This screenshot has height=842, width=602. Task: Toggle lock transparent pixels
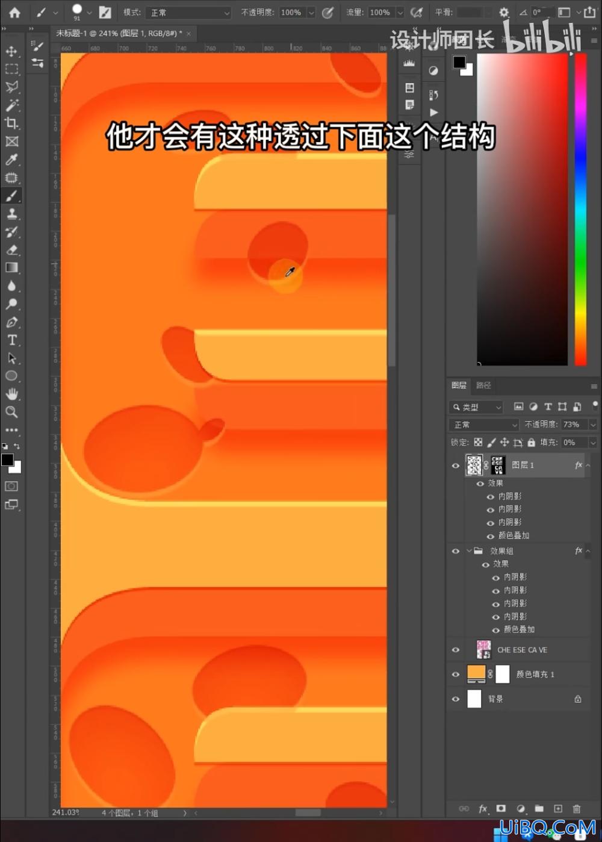[478, 442]
